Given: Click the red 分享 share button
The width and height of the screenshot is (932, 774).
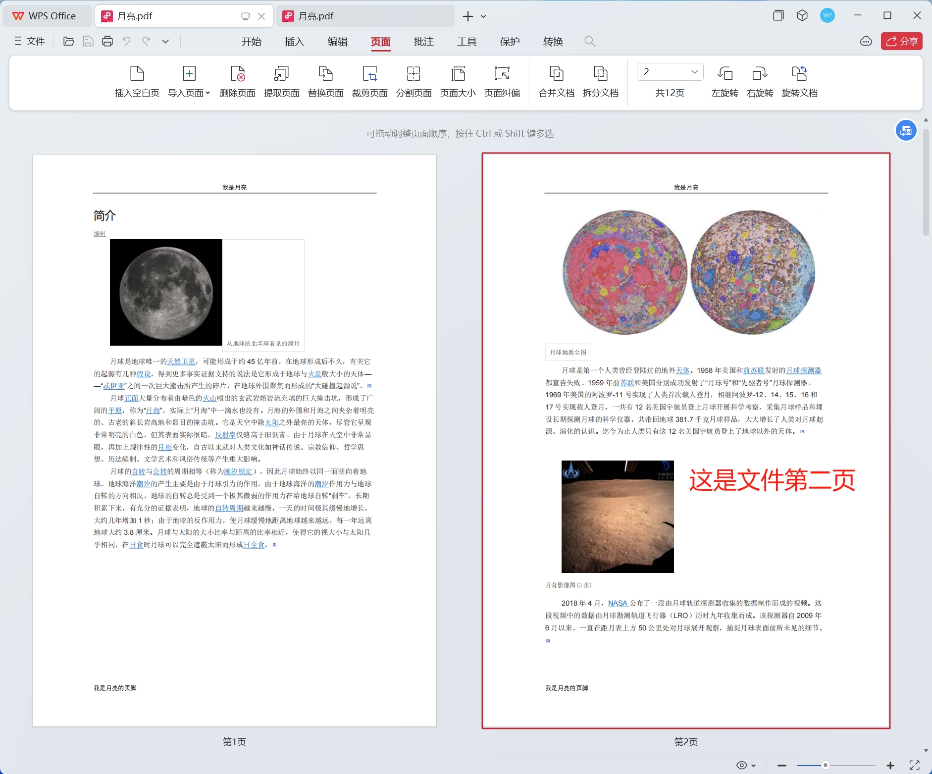Looking at the screenshot, I should click(x=901, y=42).
